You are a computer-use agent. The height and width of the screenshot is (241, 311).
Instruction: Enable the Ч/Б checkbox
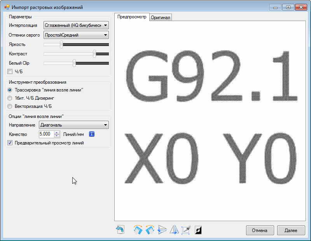[10, 71]
